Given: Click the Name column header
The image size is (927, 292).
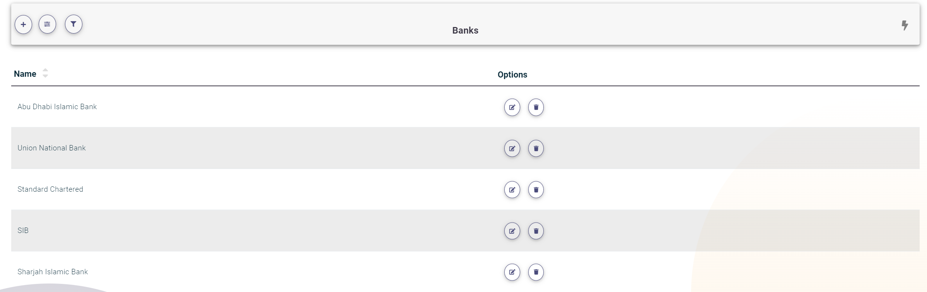Looking at the screenshot, I should (x=25, y=74).
